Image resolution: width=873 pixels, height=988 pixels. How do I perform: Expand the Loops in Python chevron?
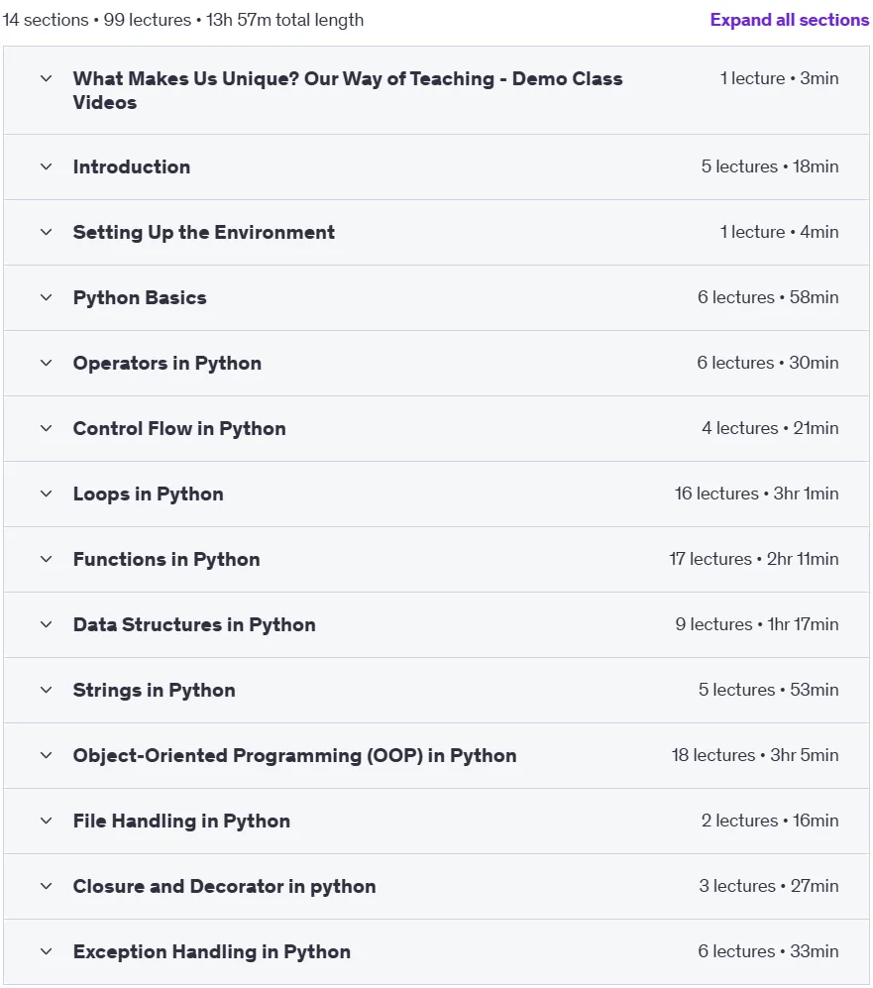coord(46,494)
